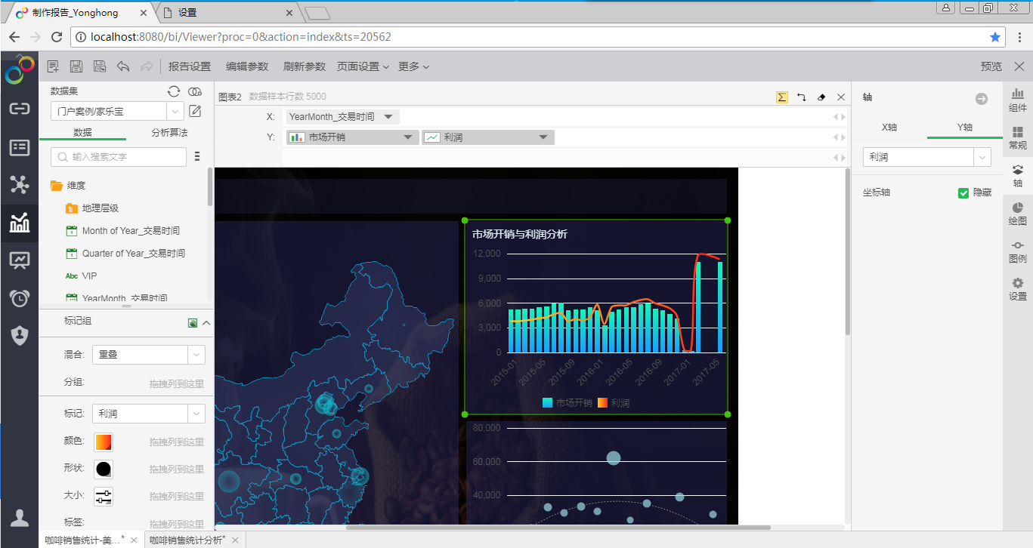The width and height of the screenshot is (1033, 548).
Task: Uncheck the 隐藏 axis checkbox
Action: coord(963,193)
